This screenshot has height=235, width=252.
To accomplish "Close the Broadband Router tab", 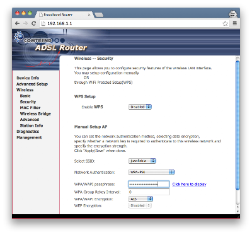I will [89, 14].
